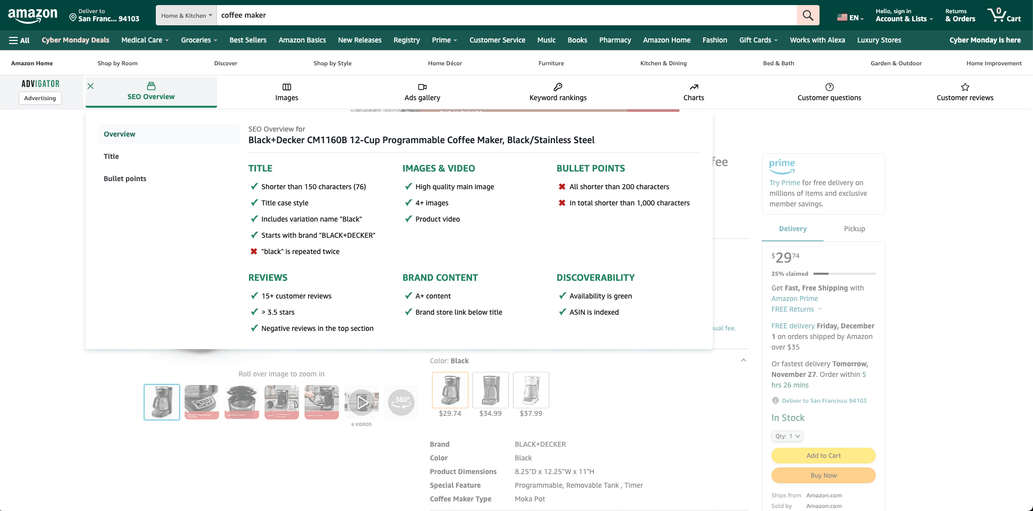Open the Charts trend icon
Screen dimensions: 1033x511
point(694,87)
